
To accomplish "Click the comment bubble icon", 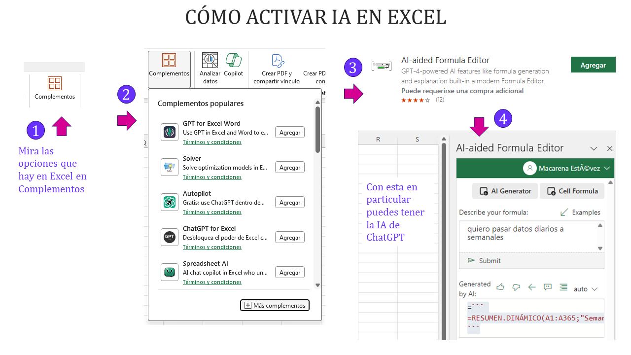I will tap(548, 287).
